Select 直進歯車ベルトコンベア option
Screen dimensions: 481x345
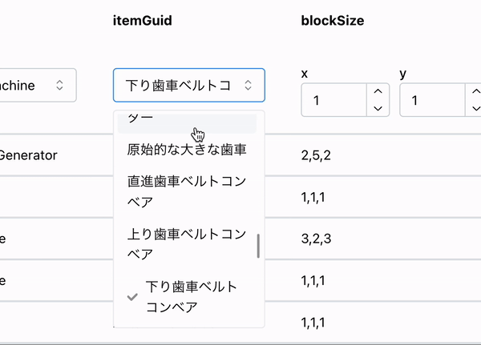(187, 191)
